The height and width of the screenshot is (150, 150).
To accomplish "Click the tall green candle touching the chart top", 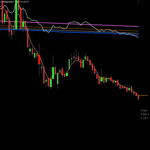I will click(x=16, y=14).
